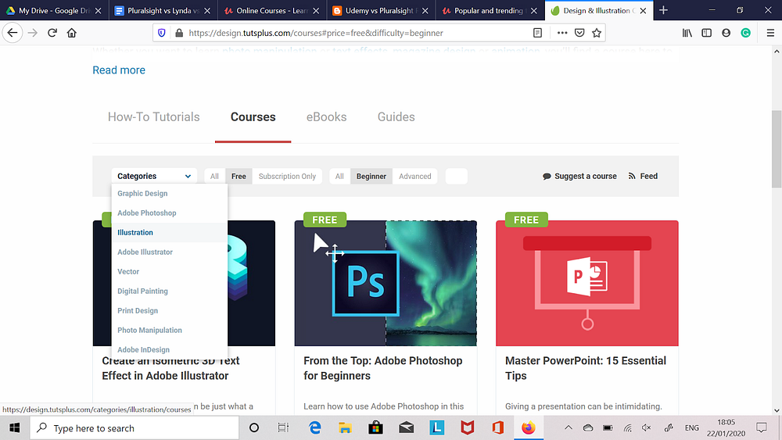
Task: Select Free price filter
Action: 239,177
